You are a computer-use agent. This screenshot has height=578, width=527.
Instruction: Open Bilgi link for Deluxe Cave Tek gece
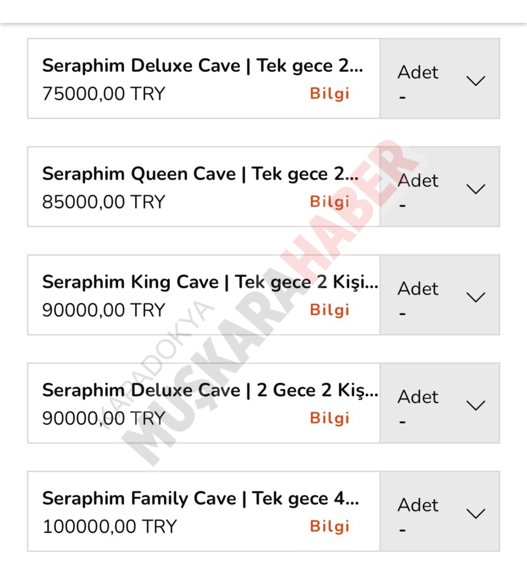point(330,93)
